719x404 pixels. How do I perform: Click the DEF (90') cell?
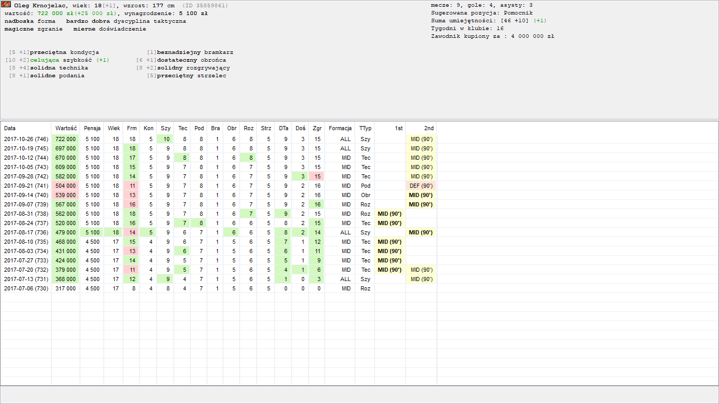pyautogui.click(x=421, y=186)
